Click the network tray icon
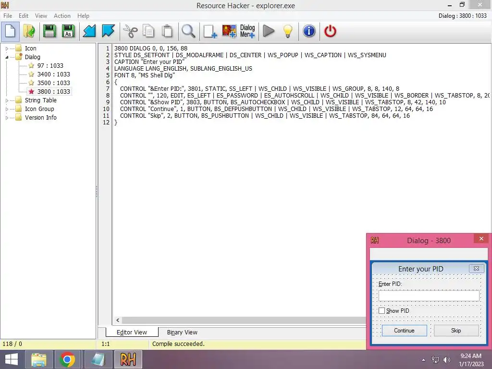The height and width of the screenshot is (369, 492). coord(435,360)
